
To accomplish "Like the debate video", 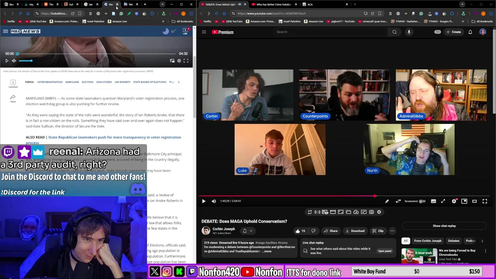I will pos(300,231).
